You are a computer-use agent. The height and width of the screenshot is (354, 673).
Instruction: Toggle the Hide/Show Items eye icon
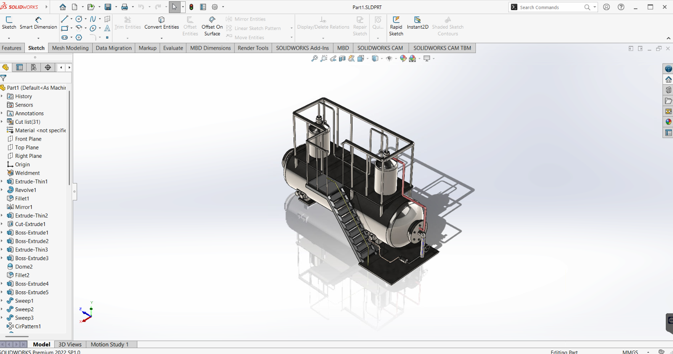point(389,59)
